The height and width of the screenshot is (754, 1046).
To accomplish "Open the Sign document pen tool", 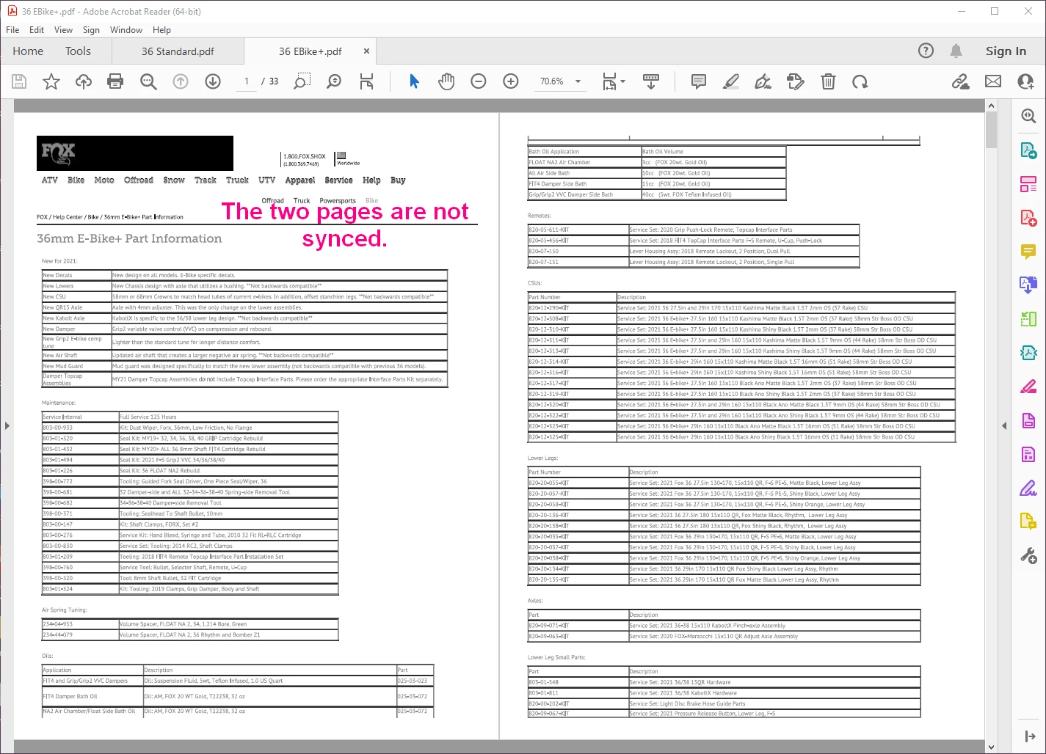I will (x=763, y=81).
